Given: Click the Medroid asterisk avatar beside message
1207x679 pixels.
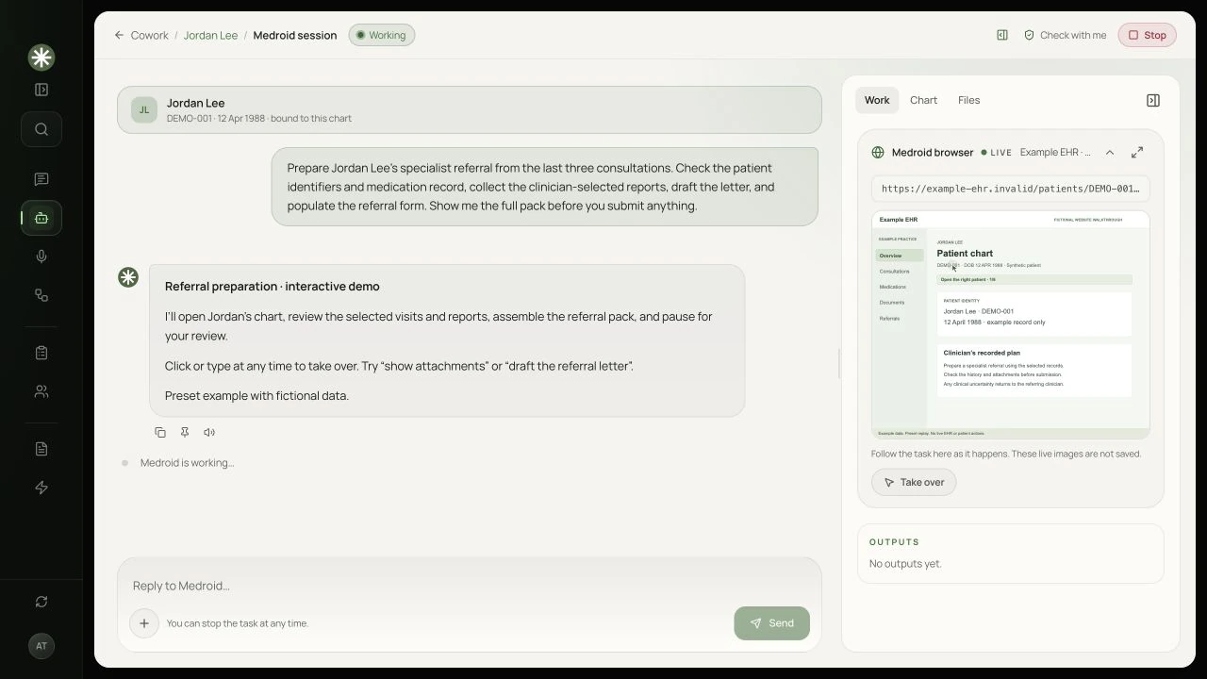Looking at the screenshot, I should tap(128, 277).
